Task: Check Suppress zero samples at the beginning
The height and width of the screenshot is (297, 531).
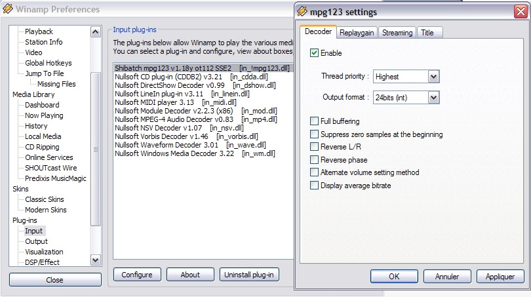Action: pyautogui.click(x=314, y=134)
